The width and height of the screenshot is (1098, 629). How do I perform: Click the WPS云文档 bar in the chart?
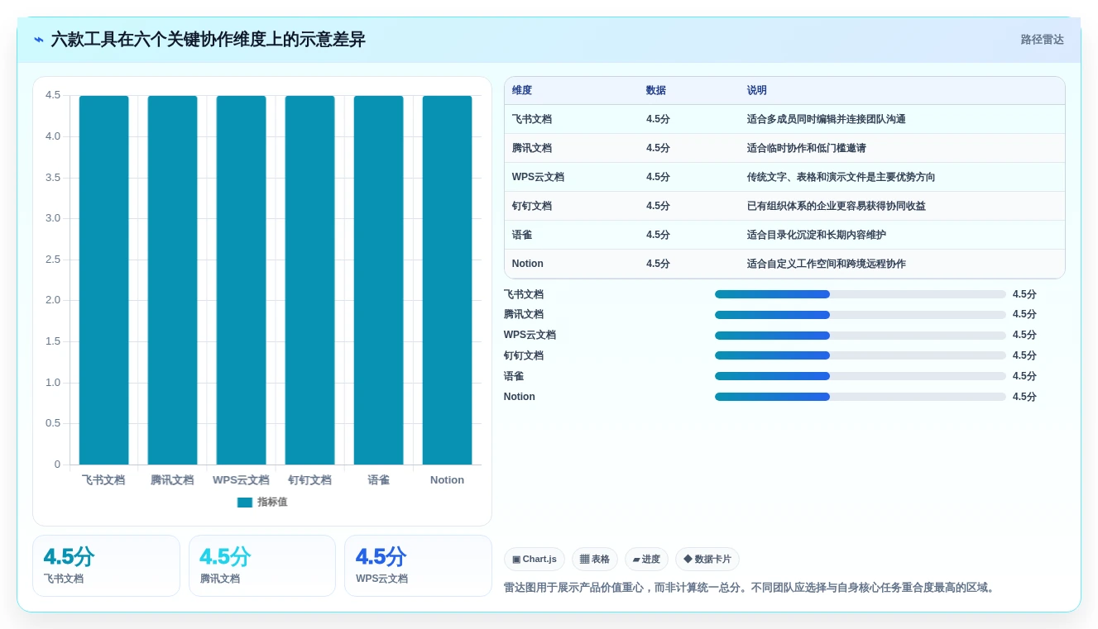click(x=242, y=280)
